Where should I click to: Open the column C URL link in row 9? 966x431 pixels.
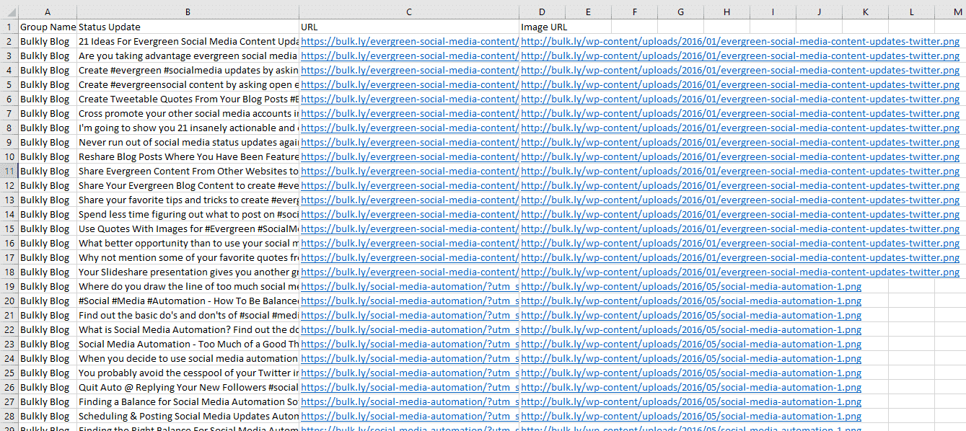(409, 142)
